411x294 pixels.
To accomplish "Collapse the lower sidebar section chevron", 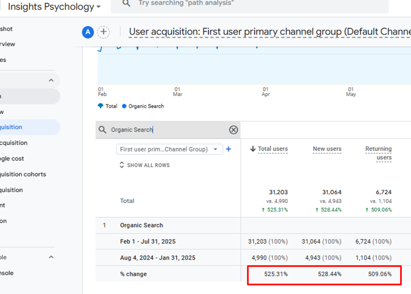I will (x=51, y=257).
